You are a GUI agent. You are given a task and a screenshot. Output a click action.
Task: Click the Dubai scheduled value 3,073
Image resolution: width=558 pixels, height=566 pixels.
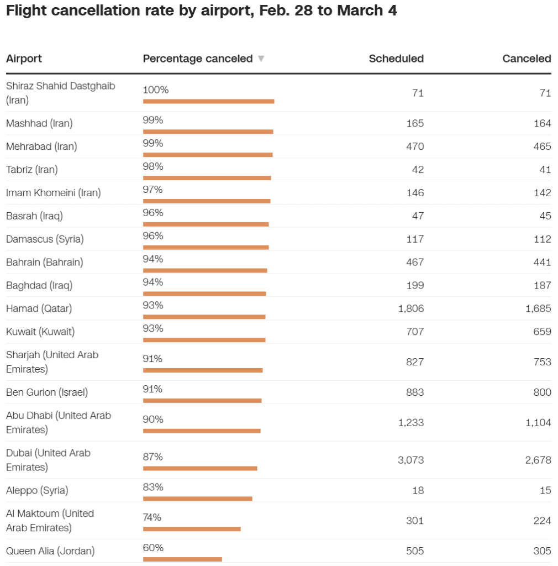pos(410,460)
